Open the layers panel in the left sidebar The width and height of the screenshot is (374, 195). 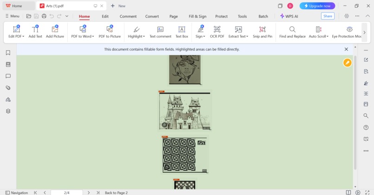pos(8,111)
